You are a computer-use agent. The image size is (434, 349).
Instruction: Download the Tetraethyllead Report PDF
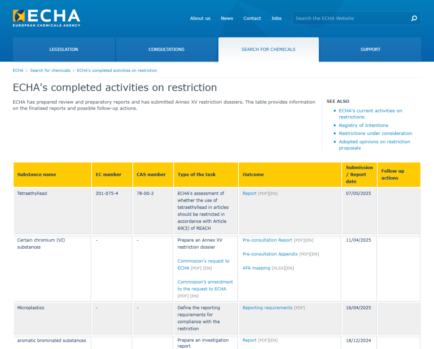tap(250, 193)
